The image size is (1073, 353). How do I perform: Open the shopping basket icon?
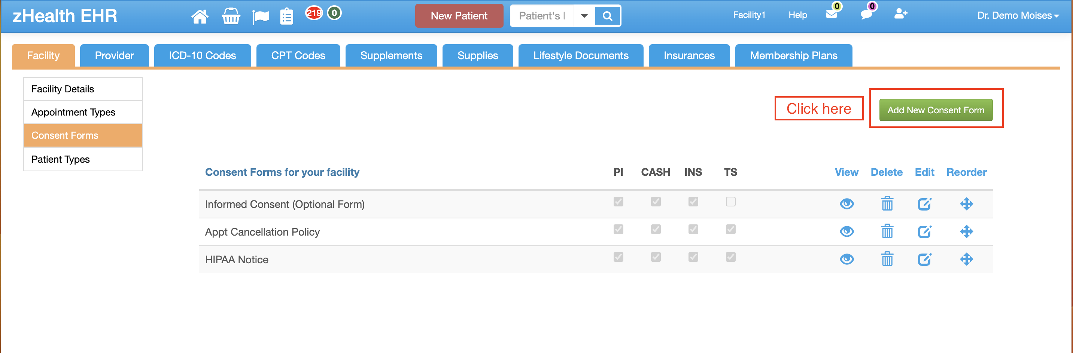pos(230,17)
